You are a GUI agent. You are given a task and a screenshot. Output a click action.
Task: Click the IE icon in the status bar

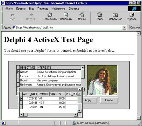point(3,123)
